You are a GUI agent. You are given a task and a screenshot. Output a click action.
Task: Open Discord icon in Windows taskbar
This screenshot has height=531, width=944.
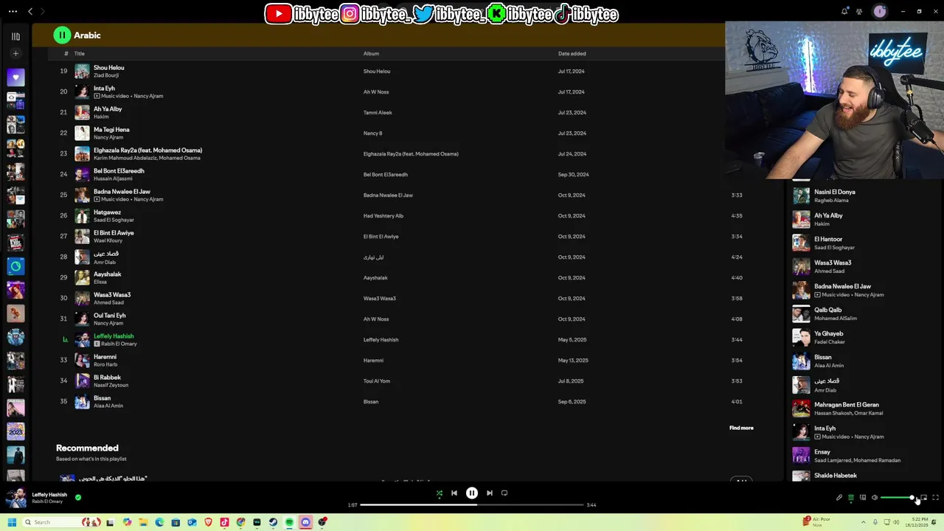(305, 522)
